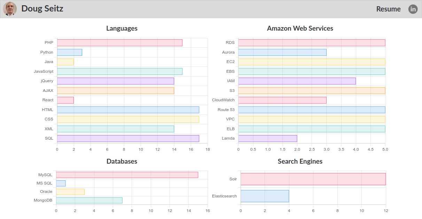Viewport: 422px width, 219px height.
Task: Select the MongoDB database bar
Action: [89, 200]
